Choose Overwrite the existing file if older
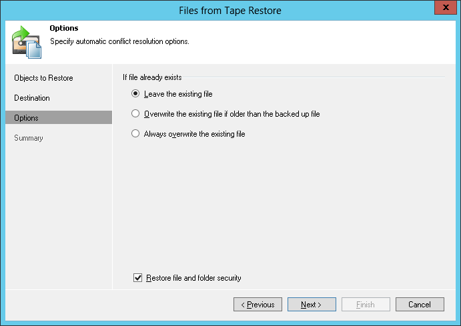 coord(136,114)
